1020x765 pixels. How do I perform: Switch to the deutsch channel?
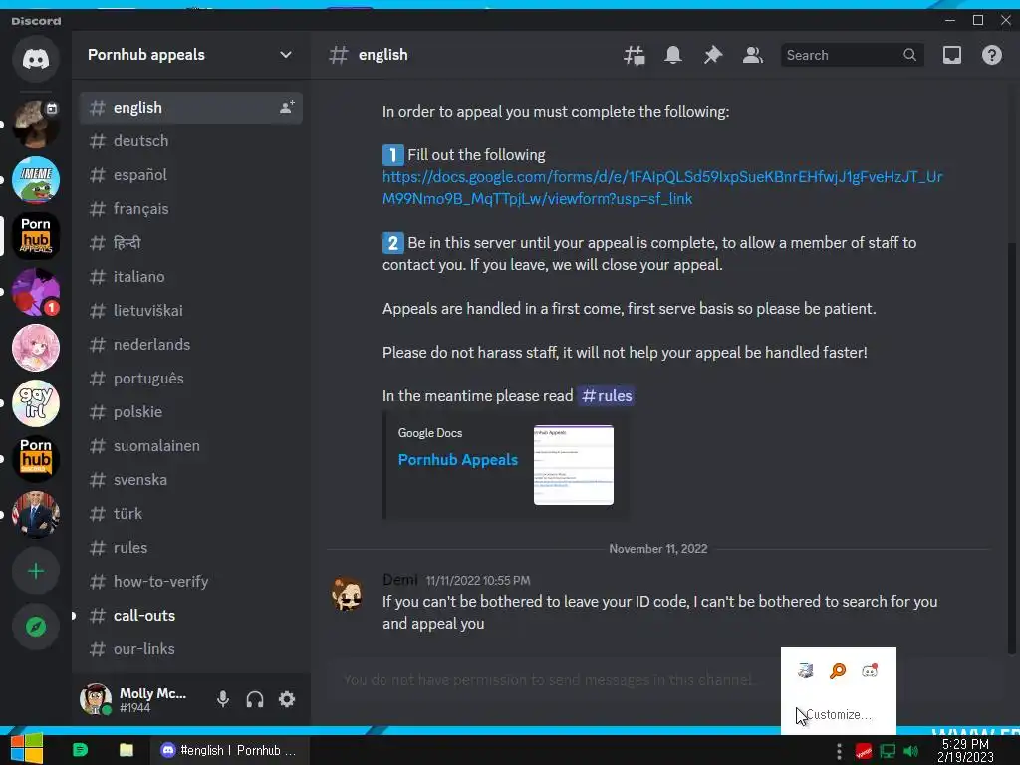(190, 141)
